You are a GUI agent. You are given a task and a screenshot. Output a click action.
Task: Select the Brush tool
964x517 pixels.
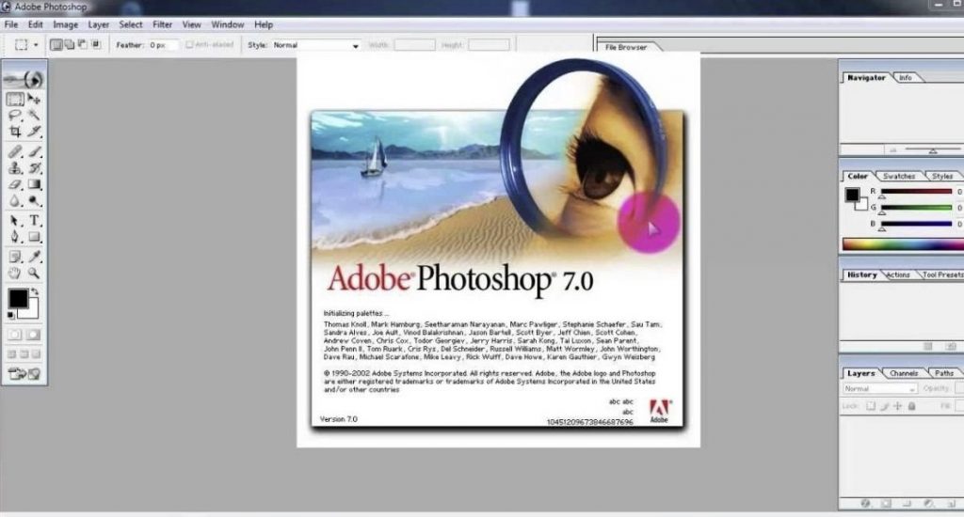coord(34,151)
